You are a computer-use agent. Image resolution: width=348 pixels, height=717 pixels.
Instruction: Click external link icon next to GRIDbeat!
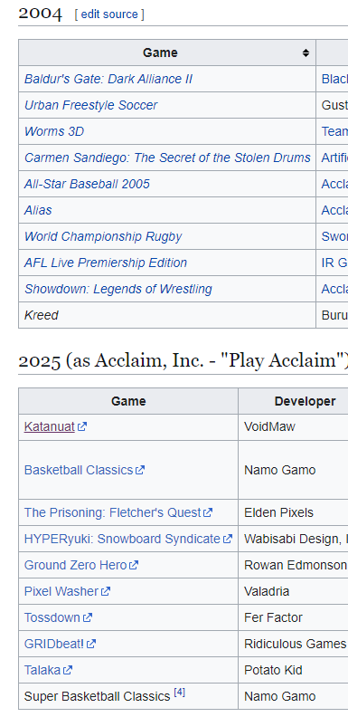[91, 645]
